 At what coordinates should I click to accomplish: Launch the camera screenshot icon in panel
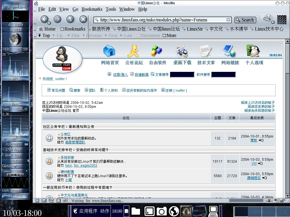[162, 211]
